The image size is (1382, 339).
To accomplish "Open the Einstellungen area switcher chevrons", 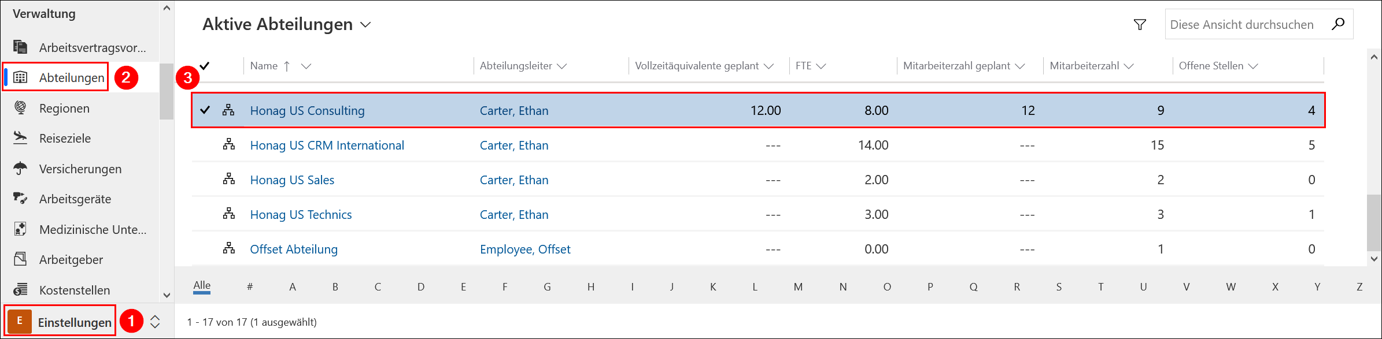I will pyautogui.click(x=155, y=322).
